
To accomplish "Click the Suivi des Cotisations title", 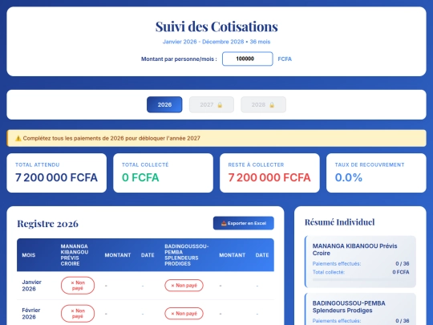I will pos(216,26).
